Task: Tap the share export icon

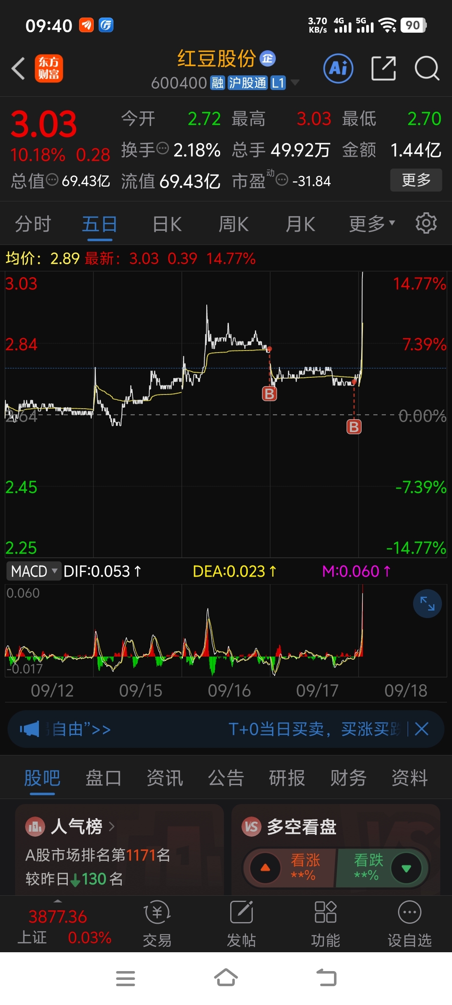Action: 383,68
